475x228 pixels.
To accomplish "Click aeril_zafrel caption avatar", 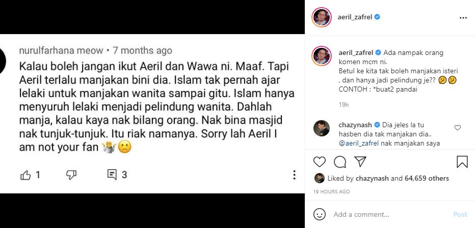I will pos(322,56).
